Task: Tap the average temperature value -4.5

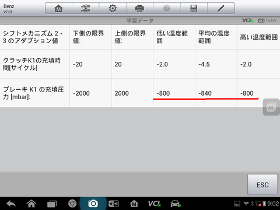Action: [x=204, y=64]
